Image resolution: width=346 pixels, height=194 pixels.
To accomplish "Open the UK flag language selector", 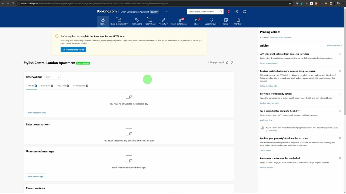I will click(x=228, y=12).
